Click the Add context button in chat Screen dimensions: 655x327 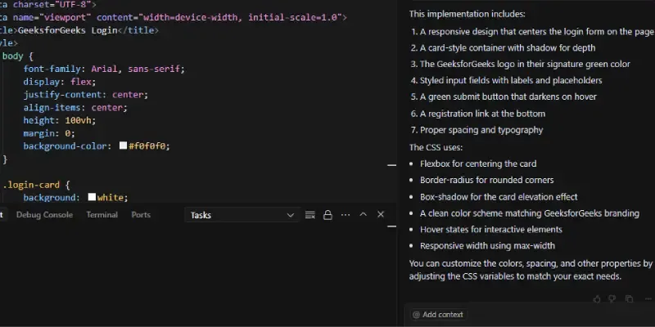click(x=438, y=315)
